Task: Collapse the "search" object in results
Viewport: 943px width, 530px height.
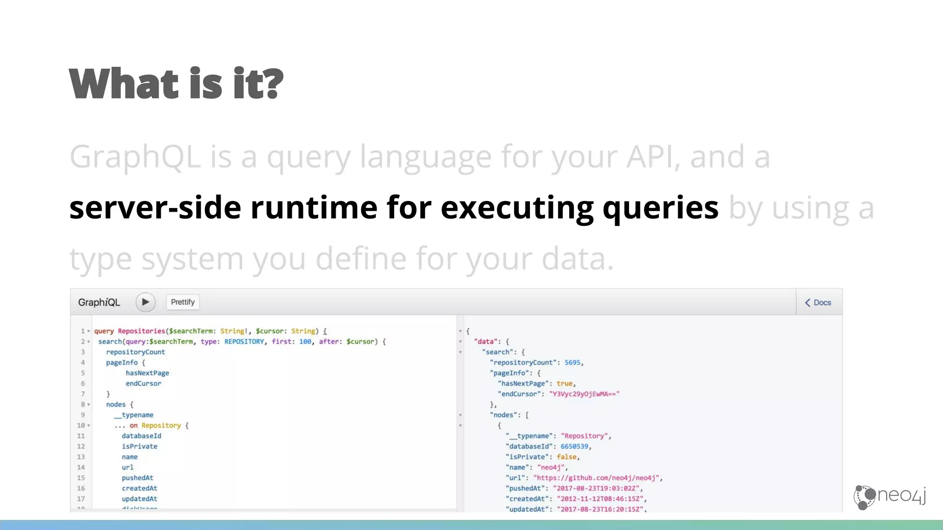Action: point(460,352)
